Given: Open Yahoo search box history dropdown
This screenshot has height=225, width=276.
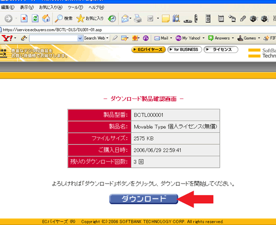Looking at the screenshot, I should coord(80,38).
